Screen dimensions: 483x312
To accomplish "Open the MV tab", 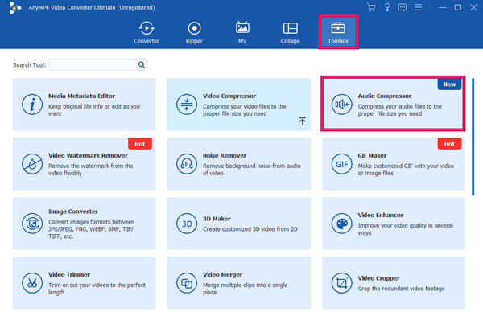I will [x=242, y=33].
